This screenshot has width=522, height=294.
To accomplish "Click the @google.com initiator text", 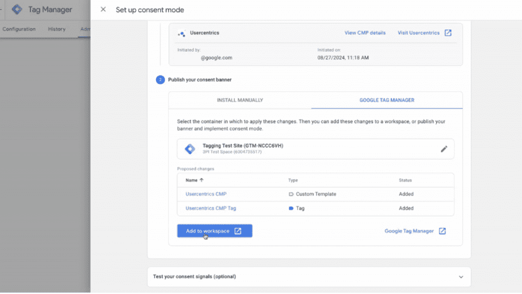I will coord(216,58).
